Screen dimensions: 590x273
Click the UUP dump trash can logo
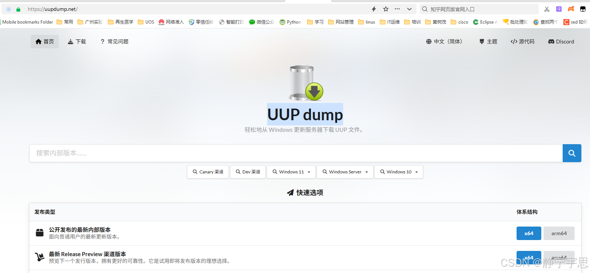pos(306,83)
